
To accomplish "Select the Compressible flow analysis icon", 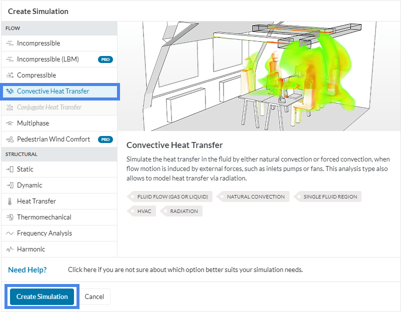I will coord(8,75).
